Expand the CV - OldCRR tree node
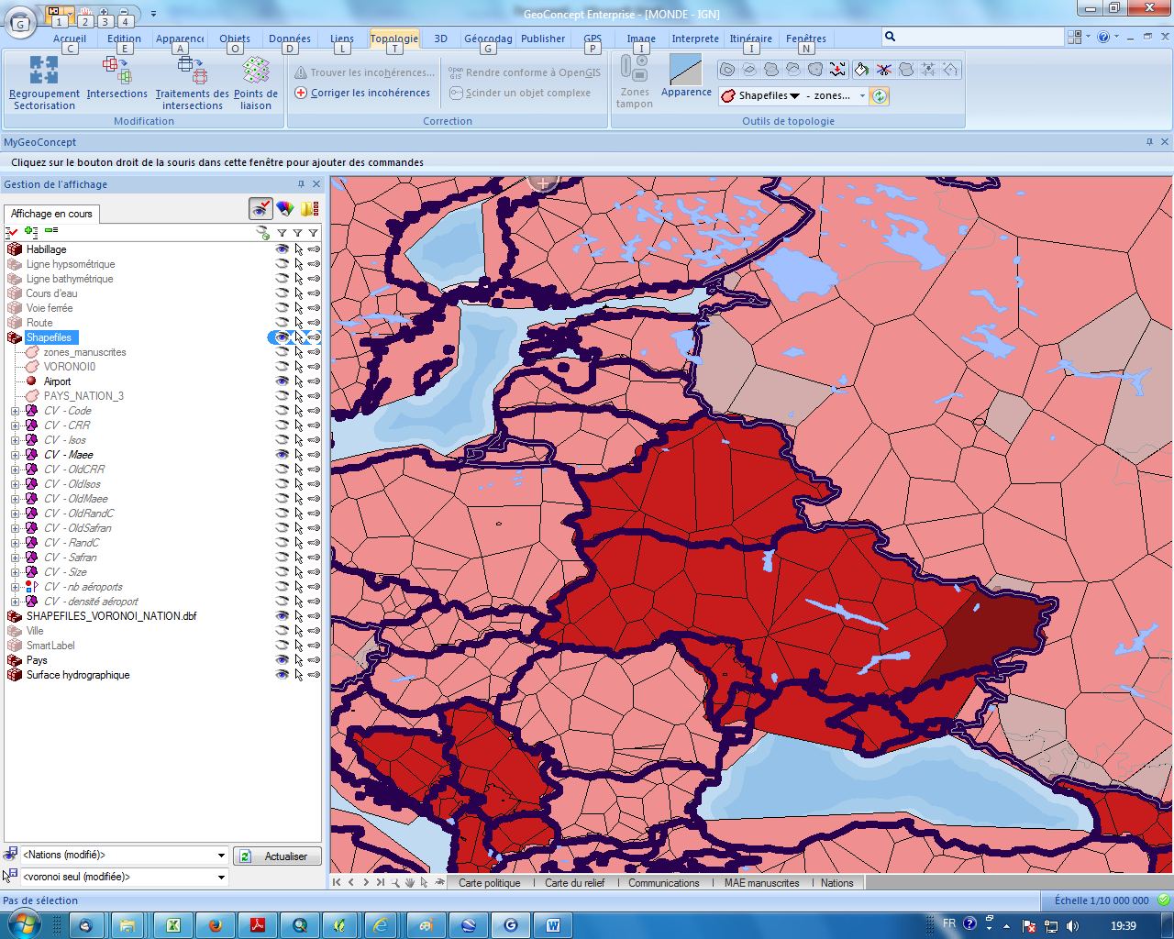 click(15, 469)
